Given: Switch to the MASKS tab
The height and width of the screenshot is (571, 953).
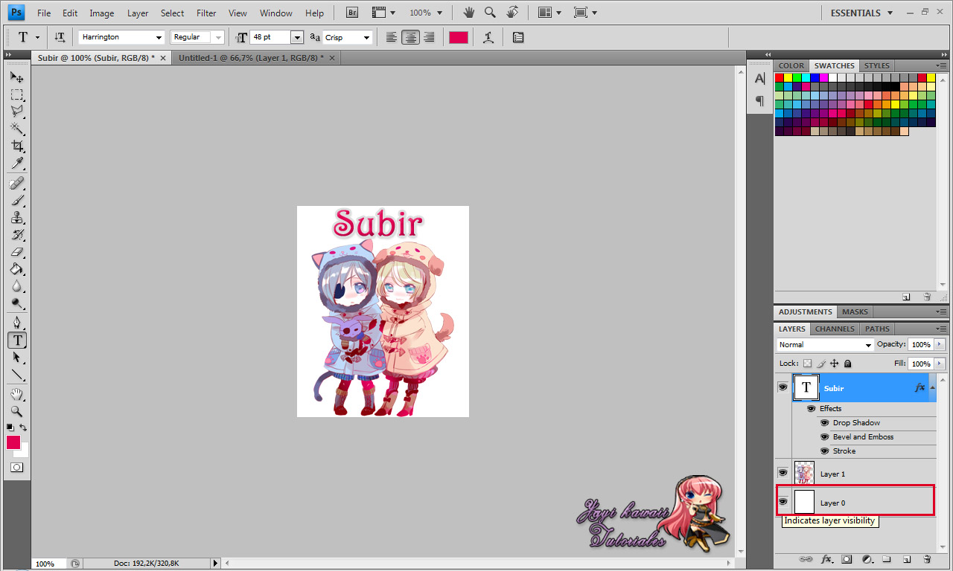Looking at the screenshot, I should (x=855, y=312).
